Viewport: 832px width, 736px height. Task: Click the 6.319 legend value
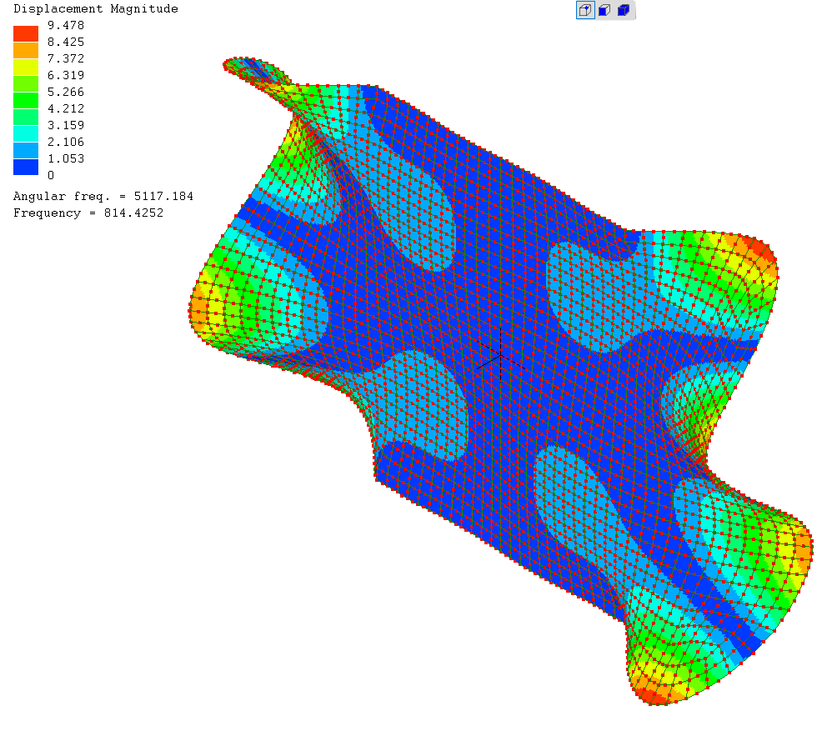[x=66, y=75]
